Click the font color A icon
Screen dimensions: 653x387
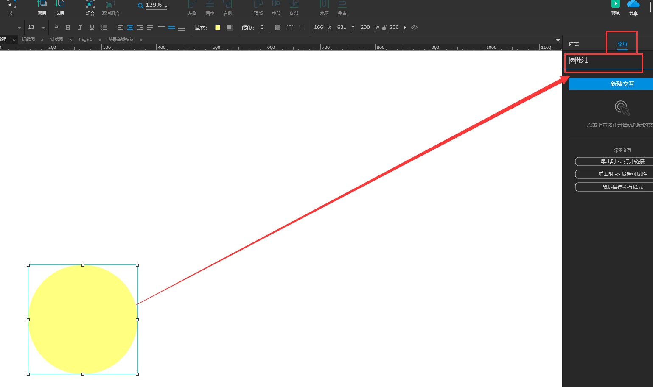click(x=56, y=27)
